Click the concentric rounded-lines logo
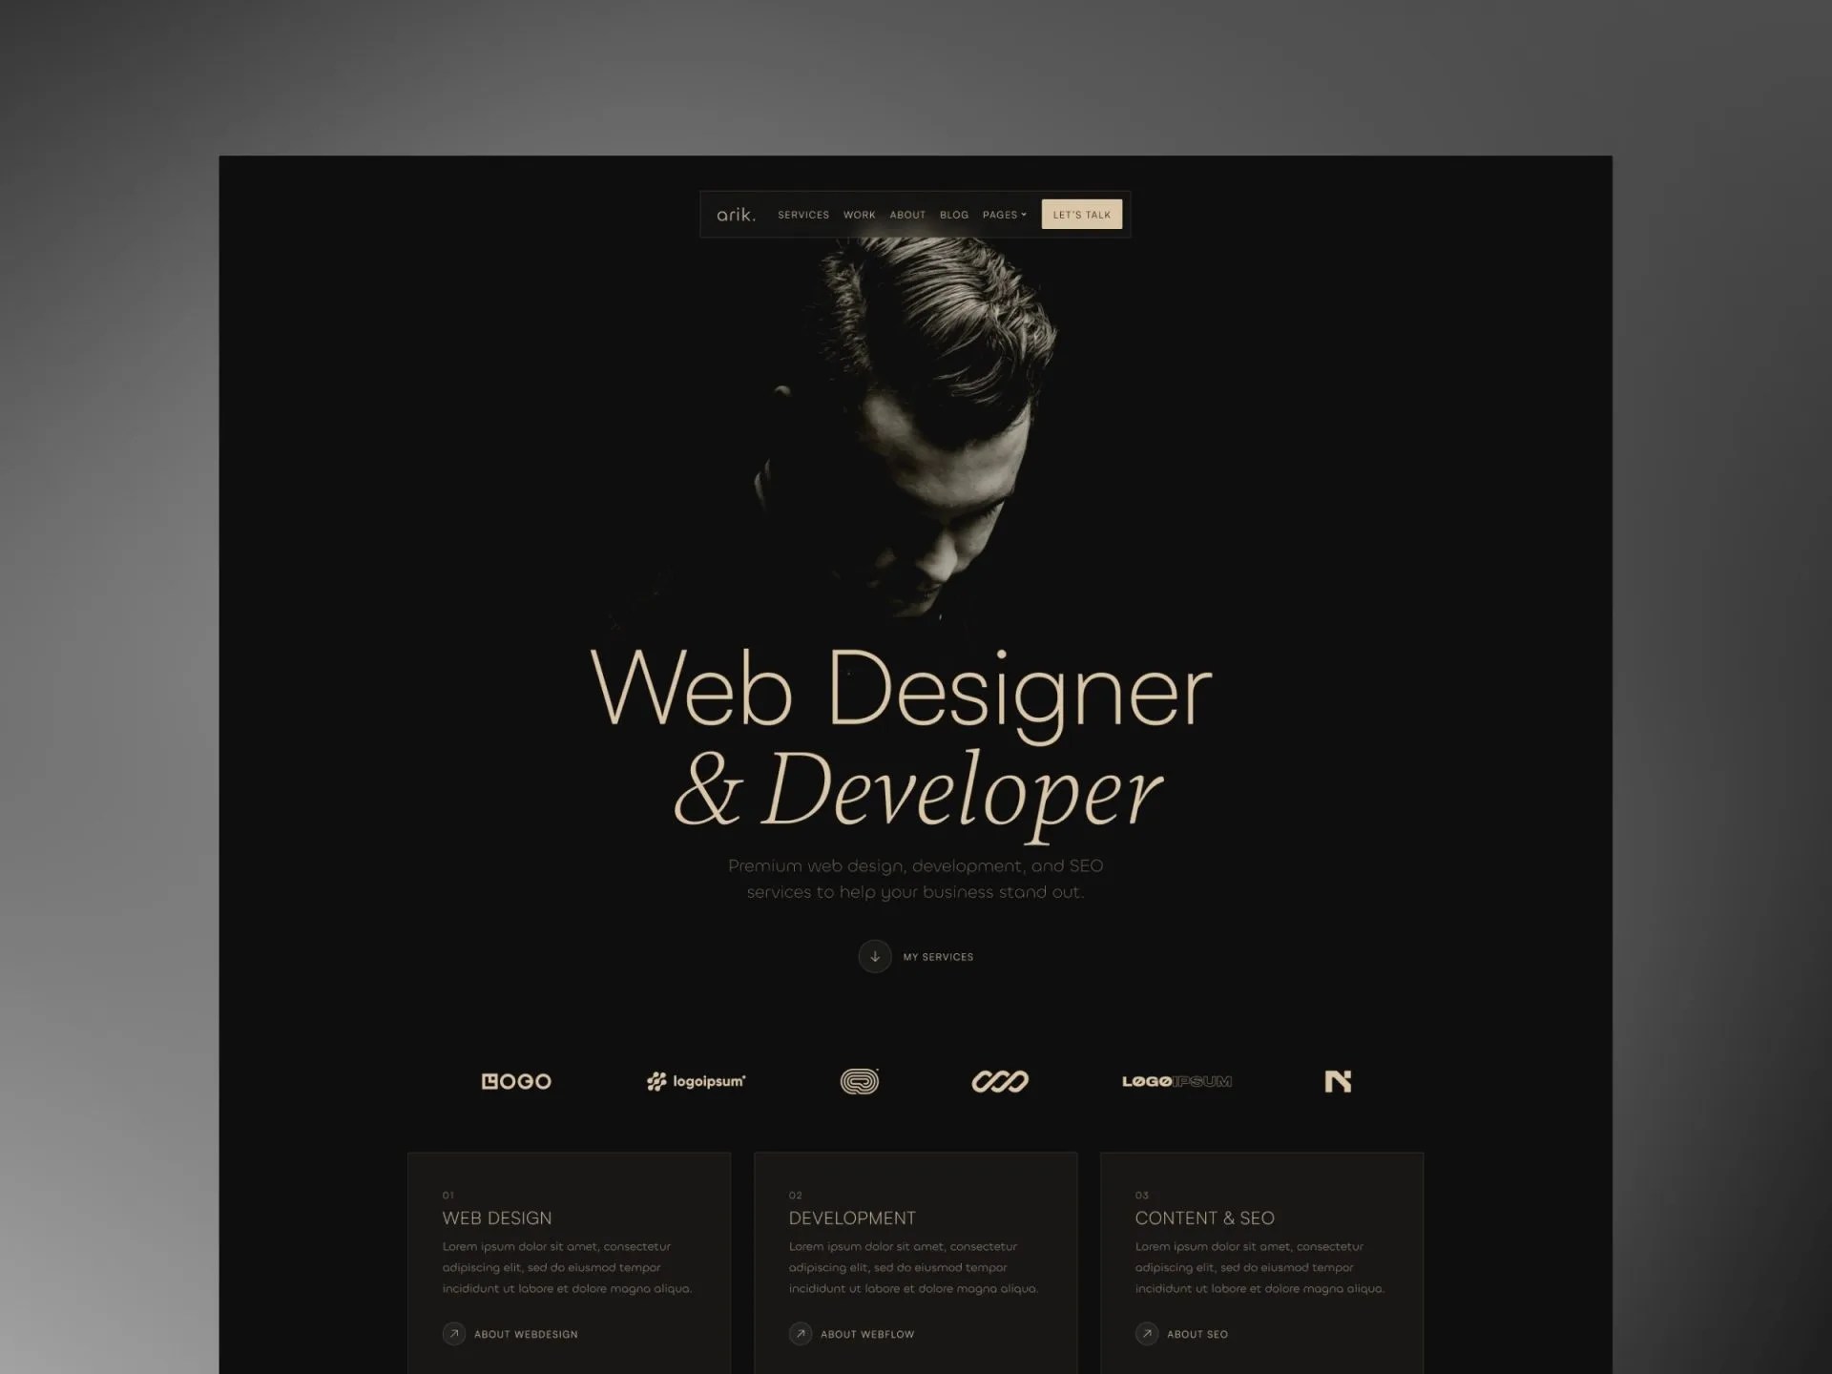 coord(859,1081)
